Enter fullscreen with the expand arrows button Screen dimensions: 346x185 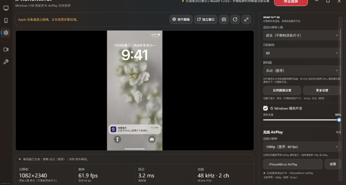click(x=246, y=19)
